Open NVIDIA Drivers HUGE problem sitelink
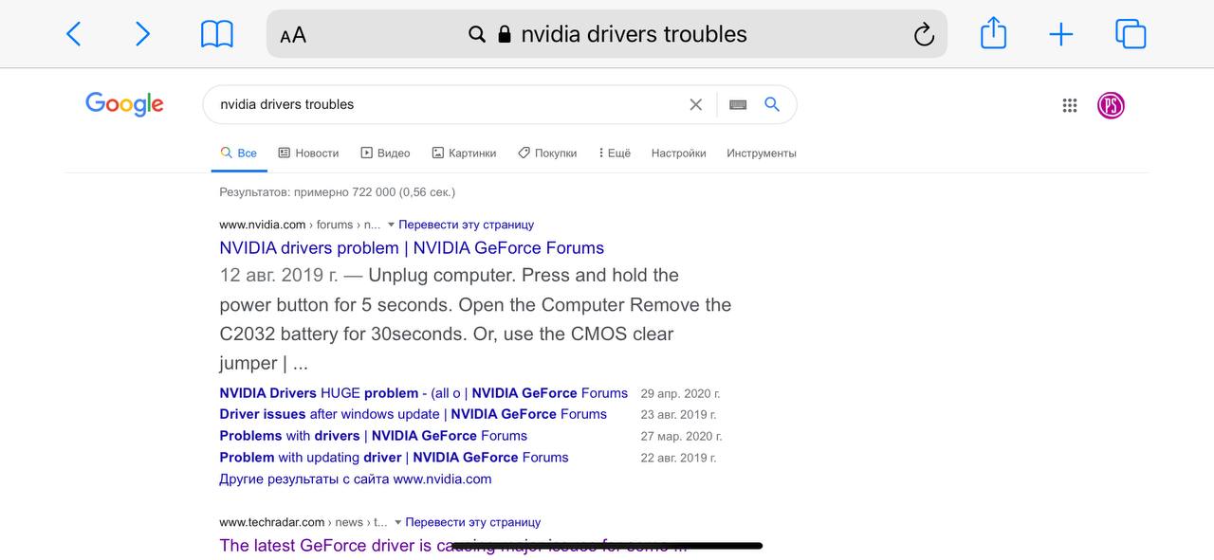Viewport: 1214px width, 560px height. [423, 393]
